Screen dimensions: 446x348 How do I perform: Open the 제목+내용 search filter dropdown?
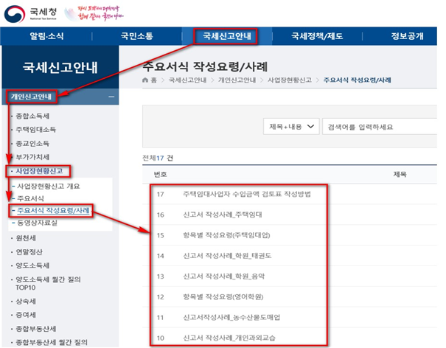(291, 127)
